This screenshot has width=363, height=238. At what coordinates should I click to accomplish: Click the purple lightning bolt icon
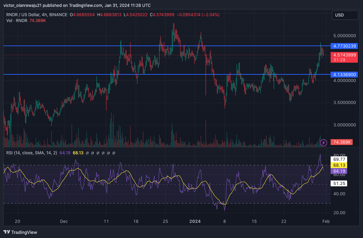323,143
